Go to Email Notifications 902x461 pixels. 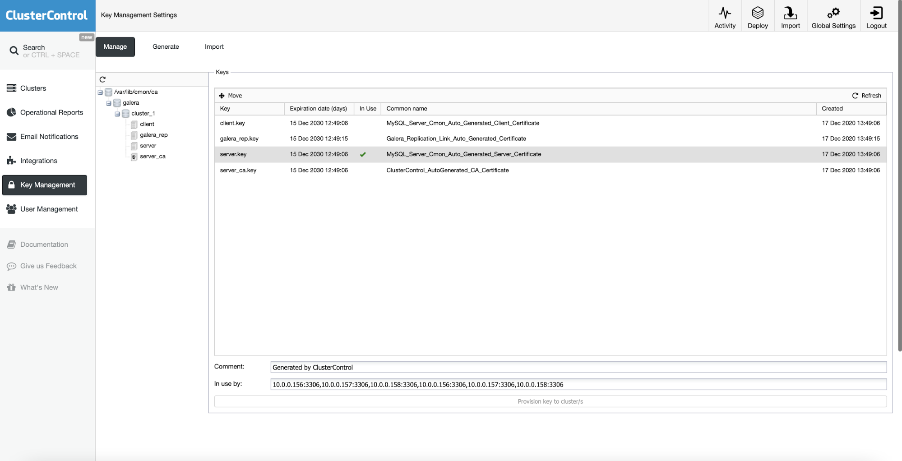49,137
